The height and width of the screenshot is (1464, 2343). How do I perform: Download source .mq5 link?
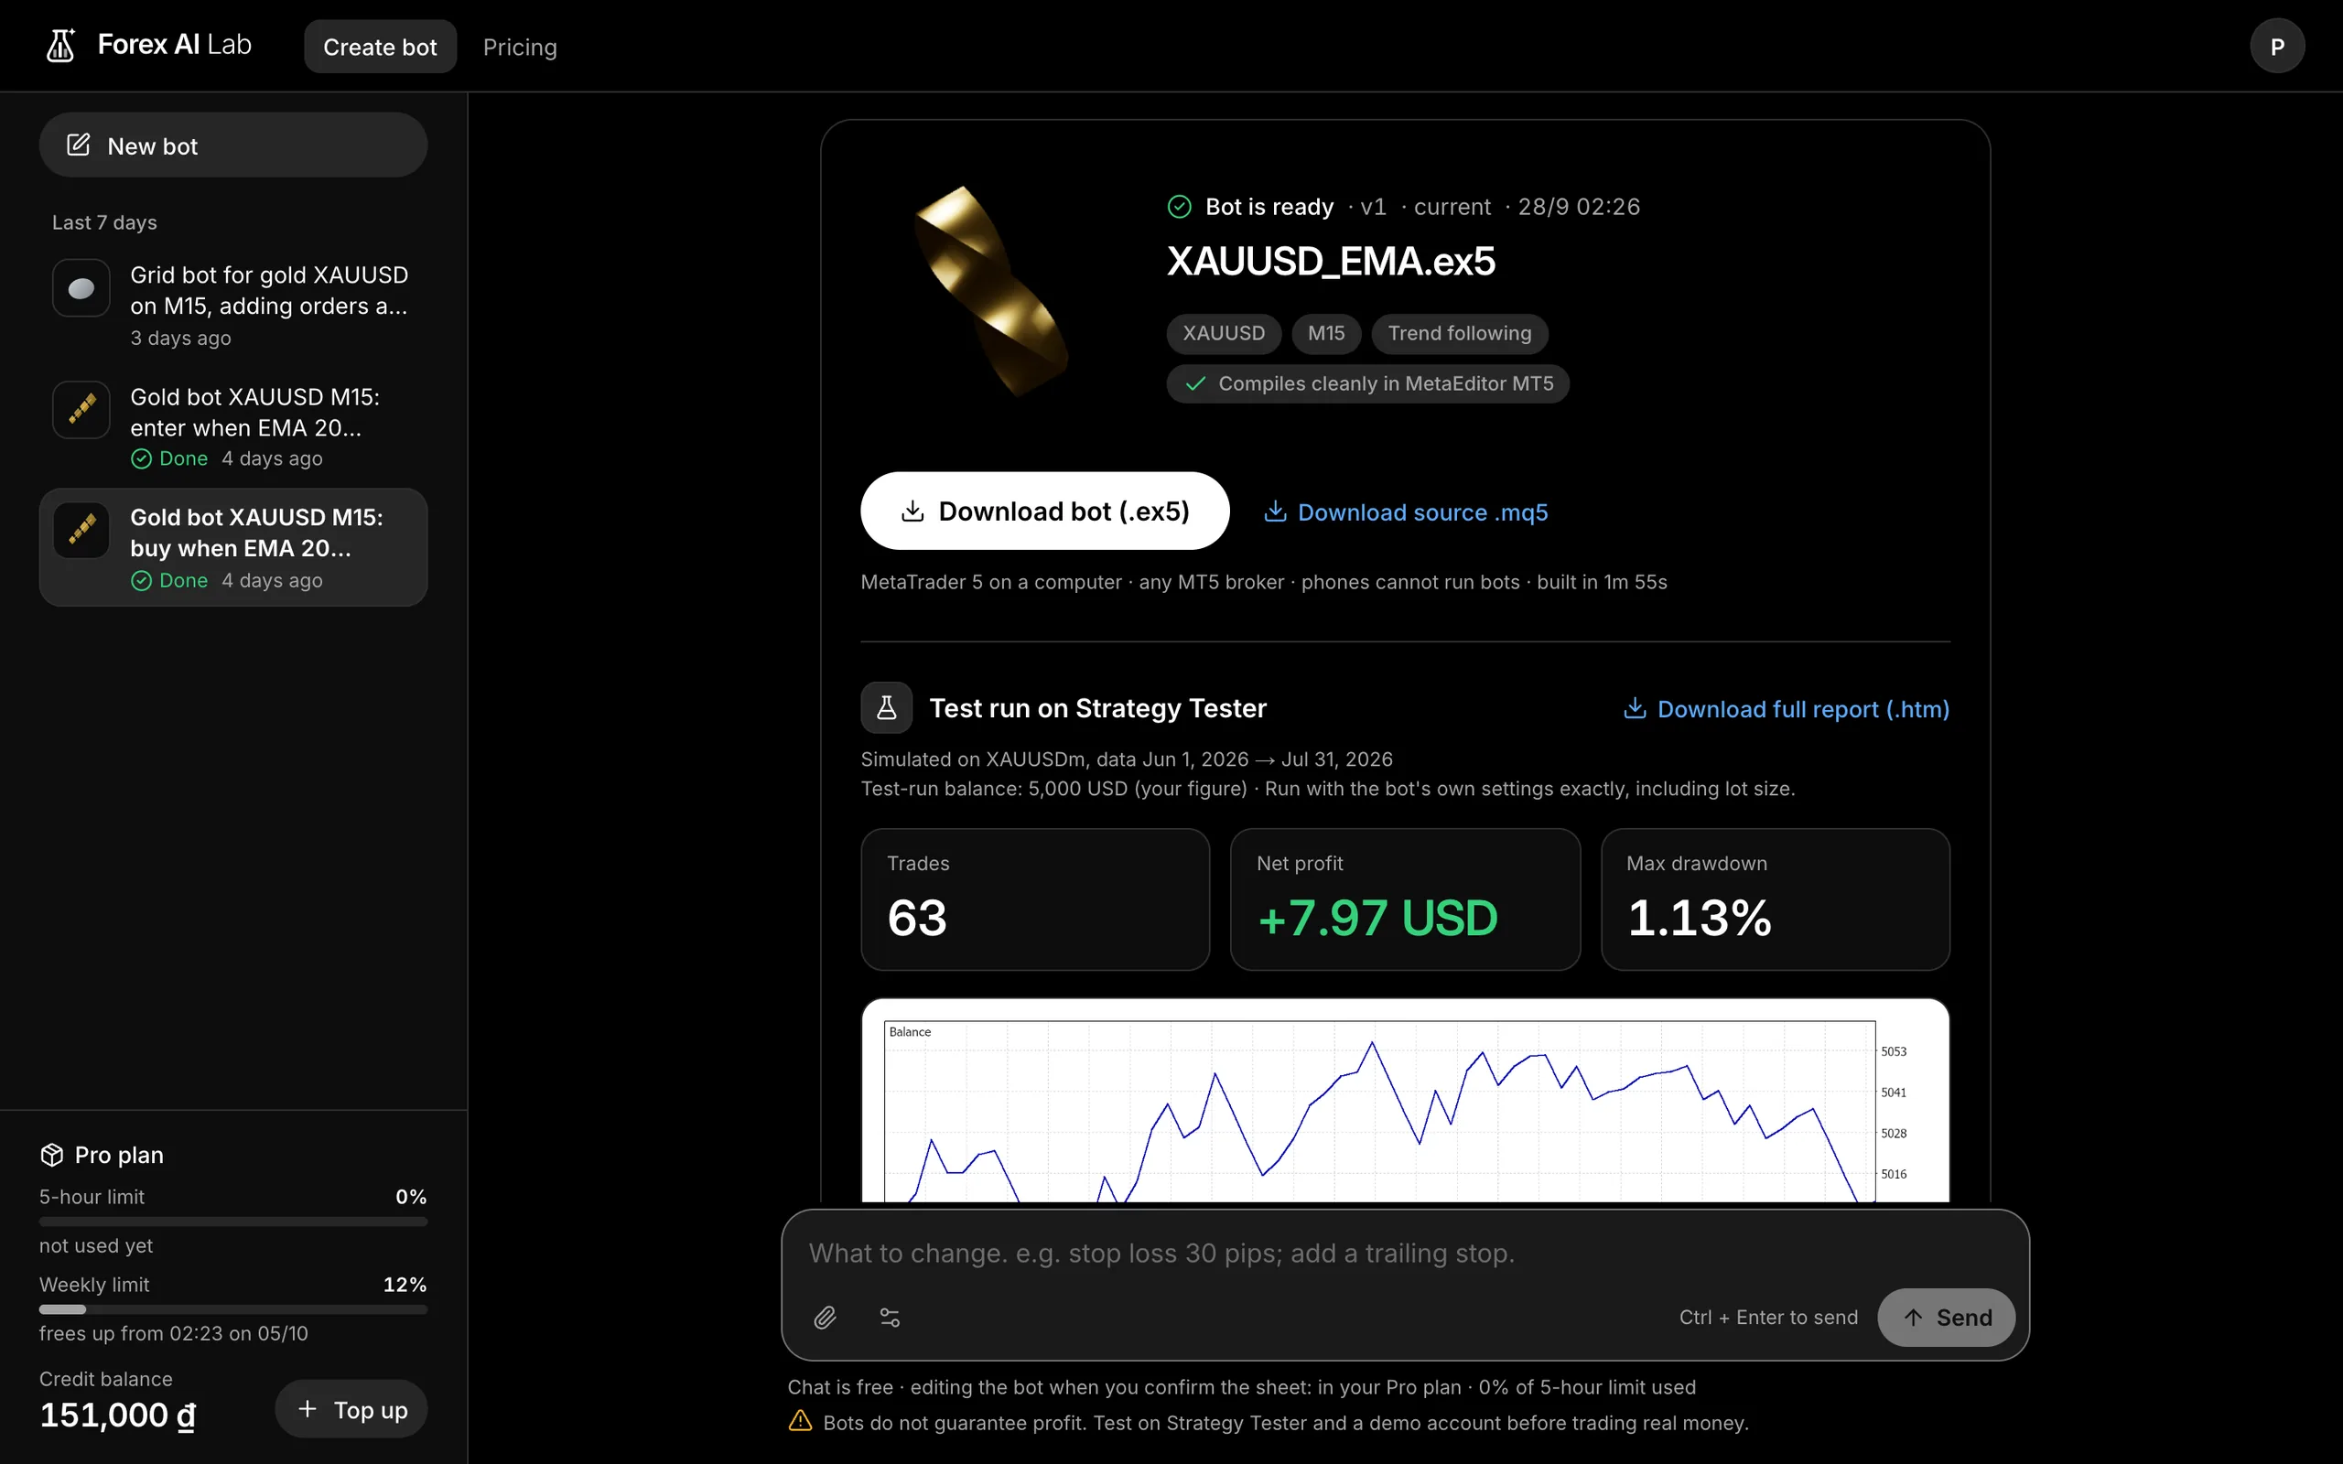(1406, 512)
